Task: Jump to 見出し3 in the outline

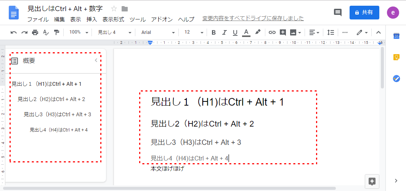Action: (x=57, y=114)
